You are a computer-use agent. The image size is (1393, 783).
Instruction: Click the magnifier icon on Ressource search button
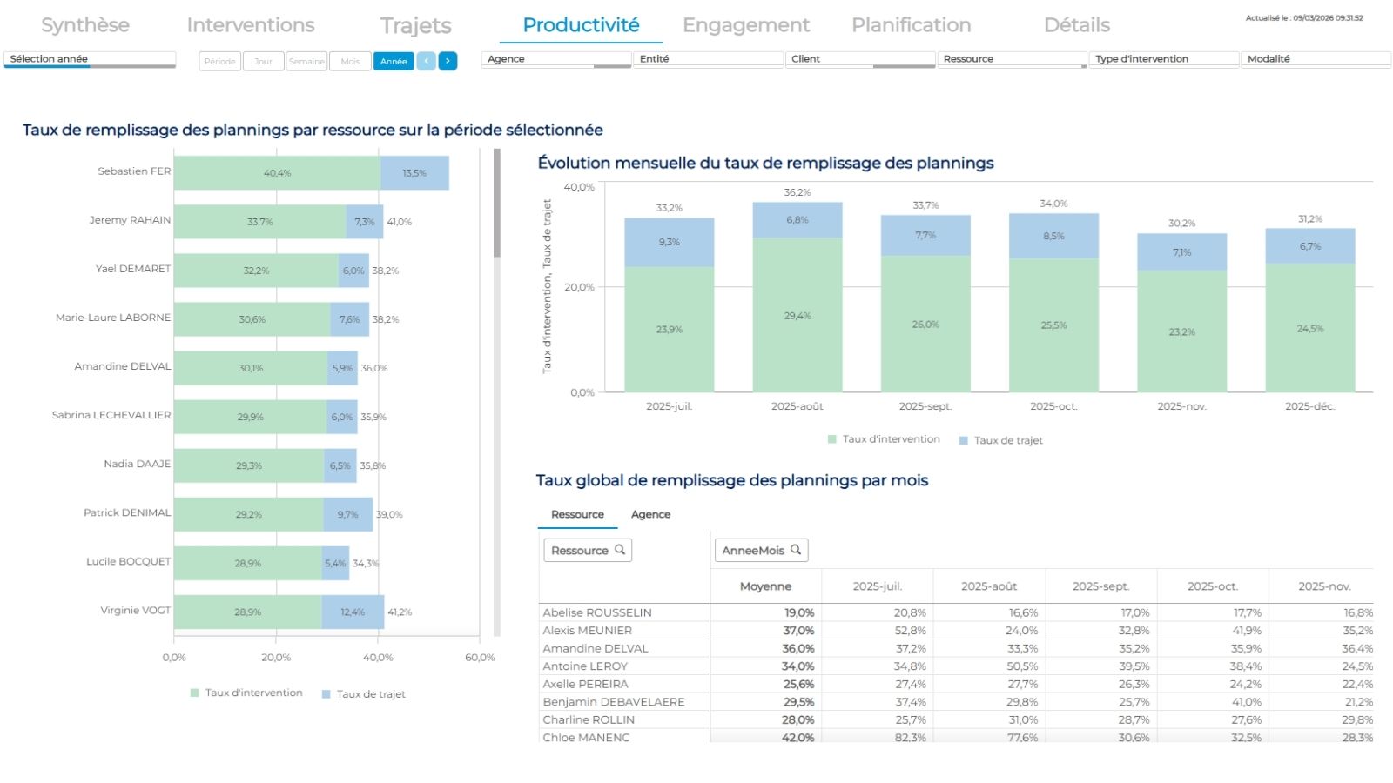620,550
